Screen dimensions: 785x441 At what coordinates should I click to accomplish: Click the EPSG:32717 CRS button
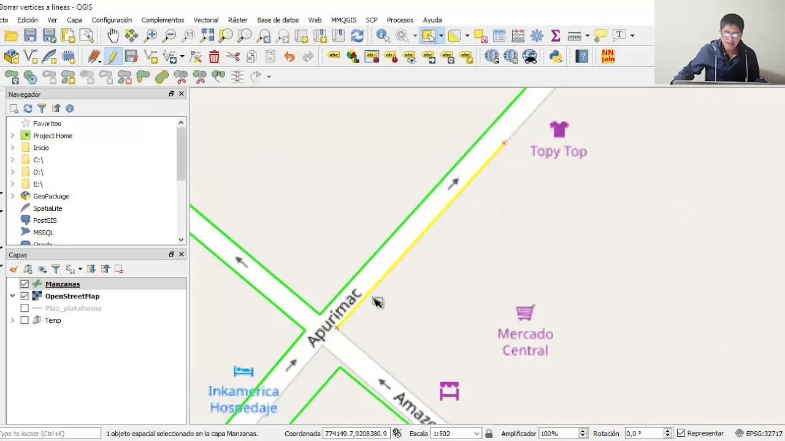click(759, 434)
